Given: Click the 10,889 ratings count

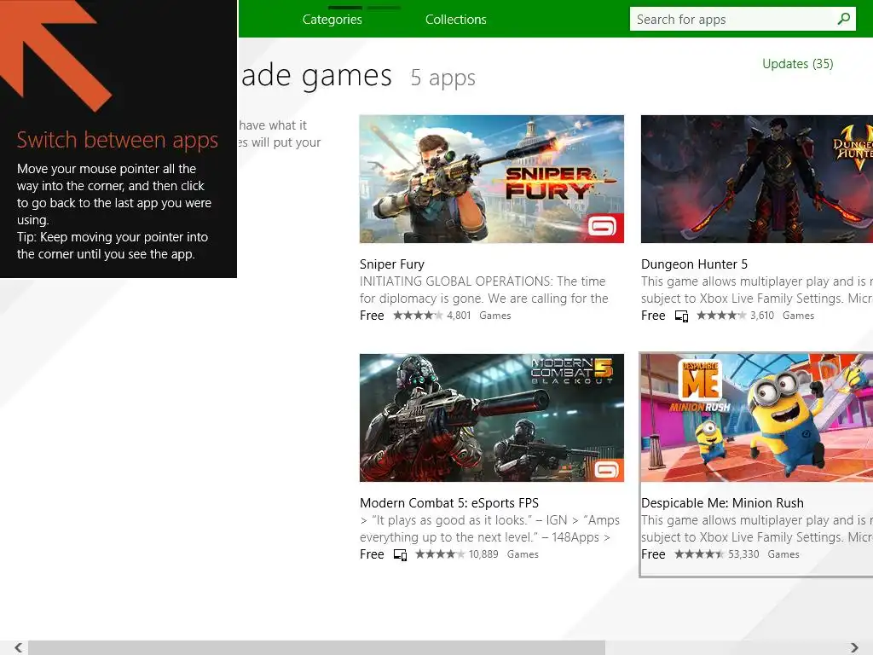Looking at the screenshot, I should tap(483, 554).
